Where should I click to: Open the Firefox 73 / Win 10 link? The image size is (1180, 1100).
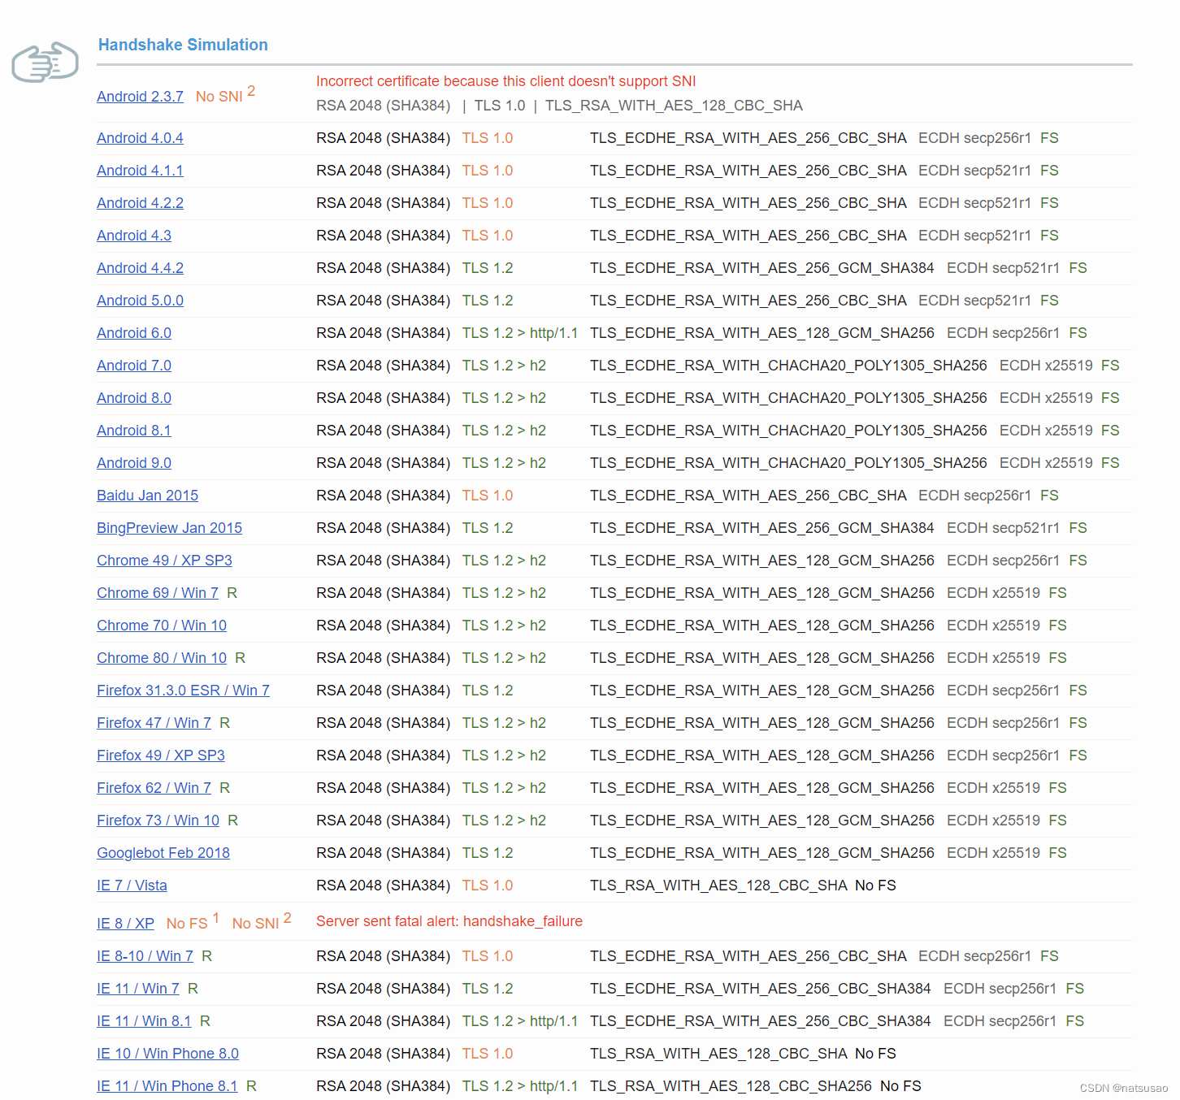pos(158,821)
